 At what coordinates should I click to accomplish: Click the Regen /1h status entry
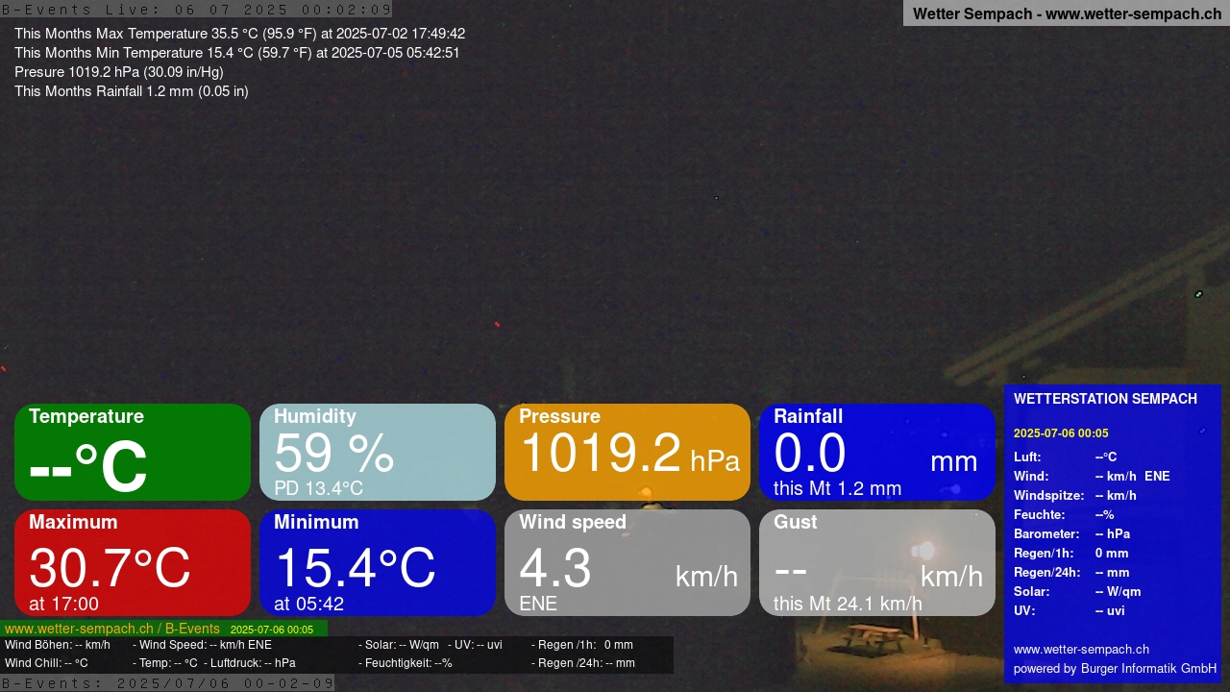(582, 645)
